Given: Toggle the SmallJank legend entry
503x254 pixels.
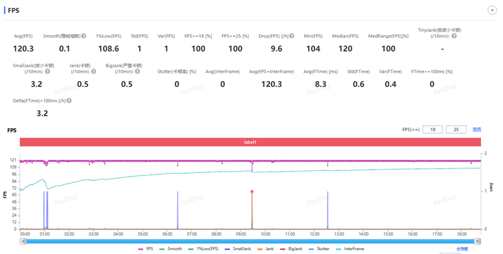Looking at the screenshot, I should tap(238, 249).
